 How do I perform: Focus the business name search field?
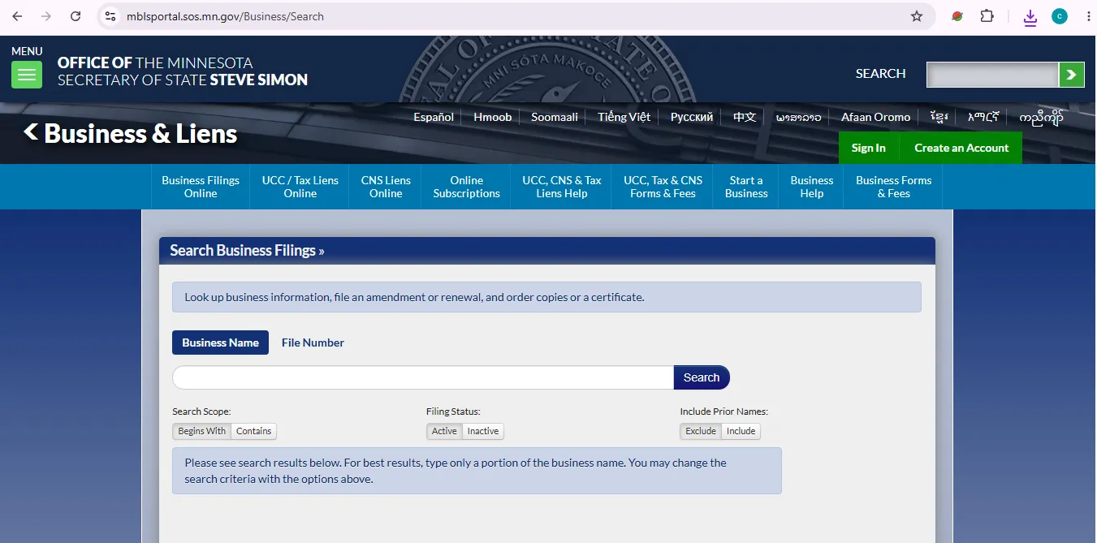[423, 377]
